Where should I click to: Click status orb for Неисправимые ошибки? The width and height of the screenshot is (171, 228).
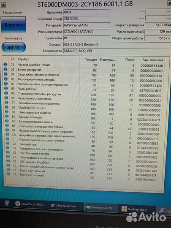7,112
